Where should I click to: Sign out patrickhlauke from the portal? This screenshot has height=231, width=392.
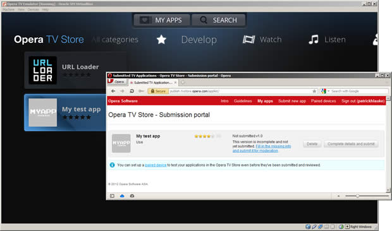click(x=363, y=101)
